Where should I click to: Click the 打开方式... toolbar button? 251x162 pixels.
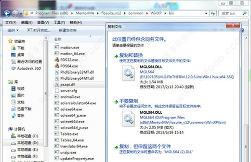(x=39, y=30)
